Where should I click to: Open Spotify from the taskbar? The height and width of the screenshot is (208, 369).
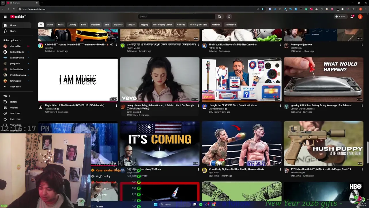coord(201,205)
